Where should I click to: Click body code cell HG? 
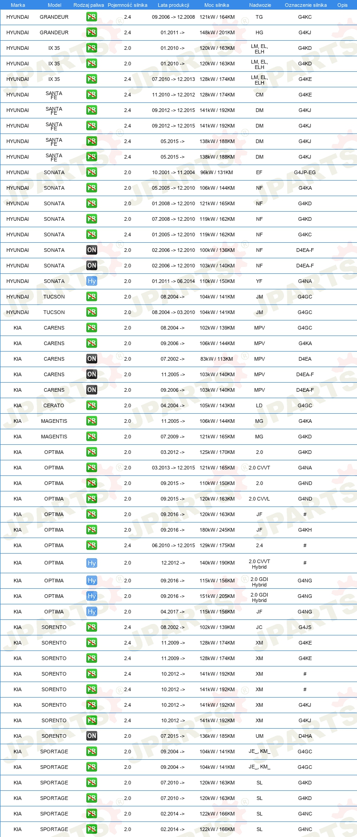(259, 32)
